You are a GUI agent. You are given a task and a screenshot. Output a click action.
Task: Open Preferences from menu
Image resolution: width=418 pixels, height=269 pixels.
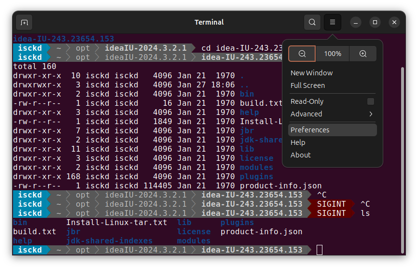click(x=333, y=130)
